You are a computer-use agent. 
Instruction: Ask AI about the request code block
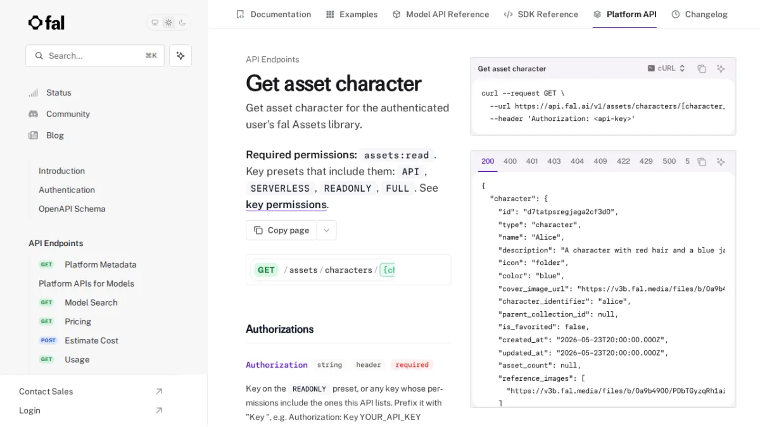[721, 68]
